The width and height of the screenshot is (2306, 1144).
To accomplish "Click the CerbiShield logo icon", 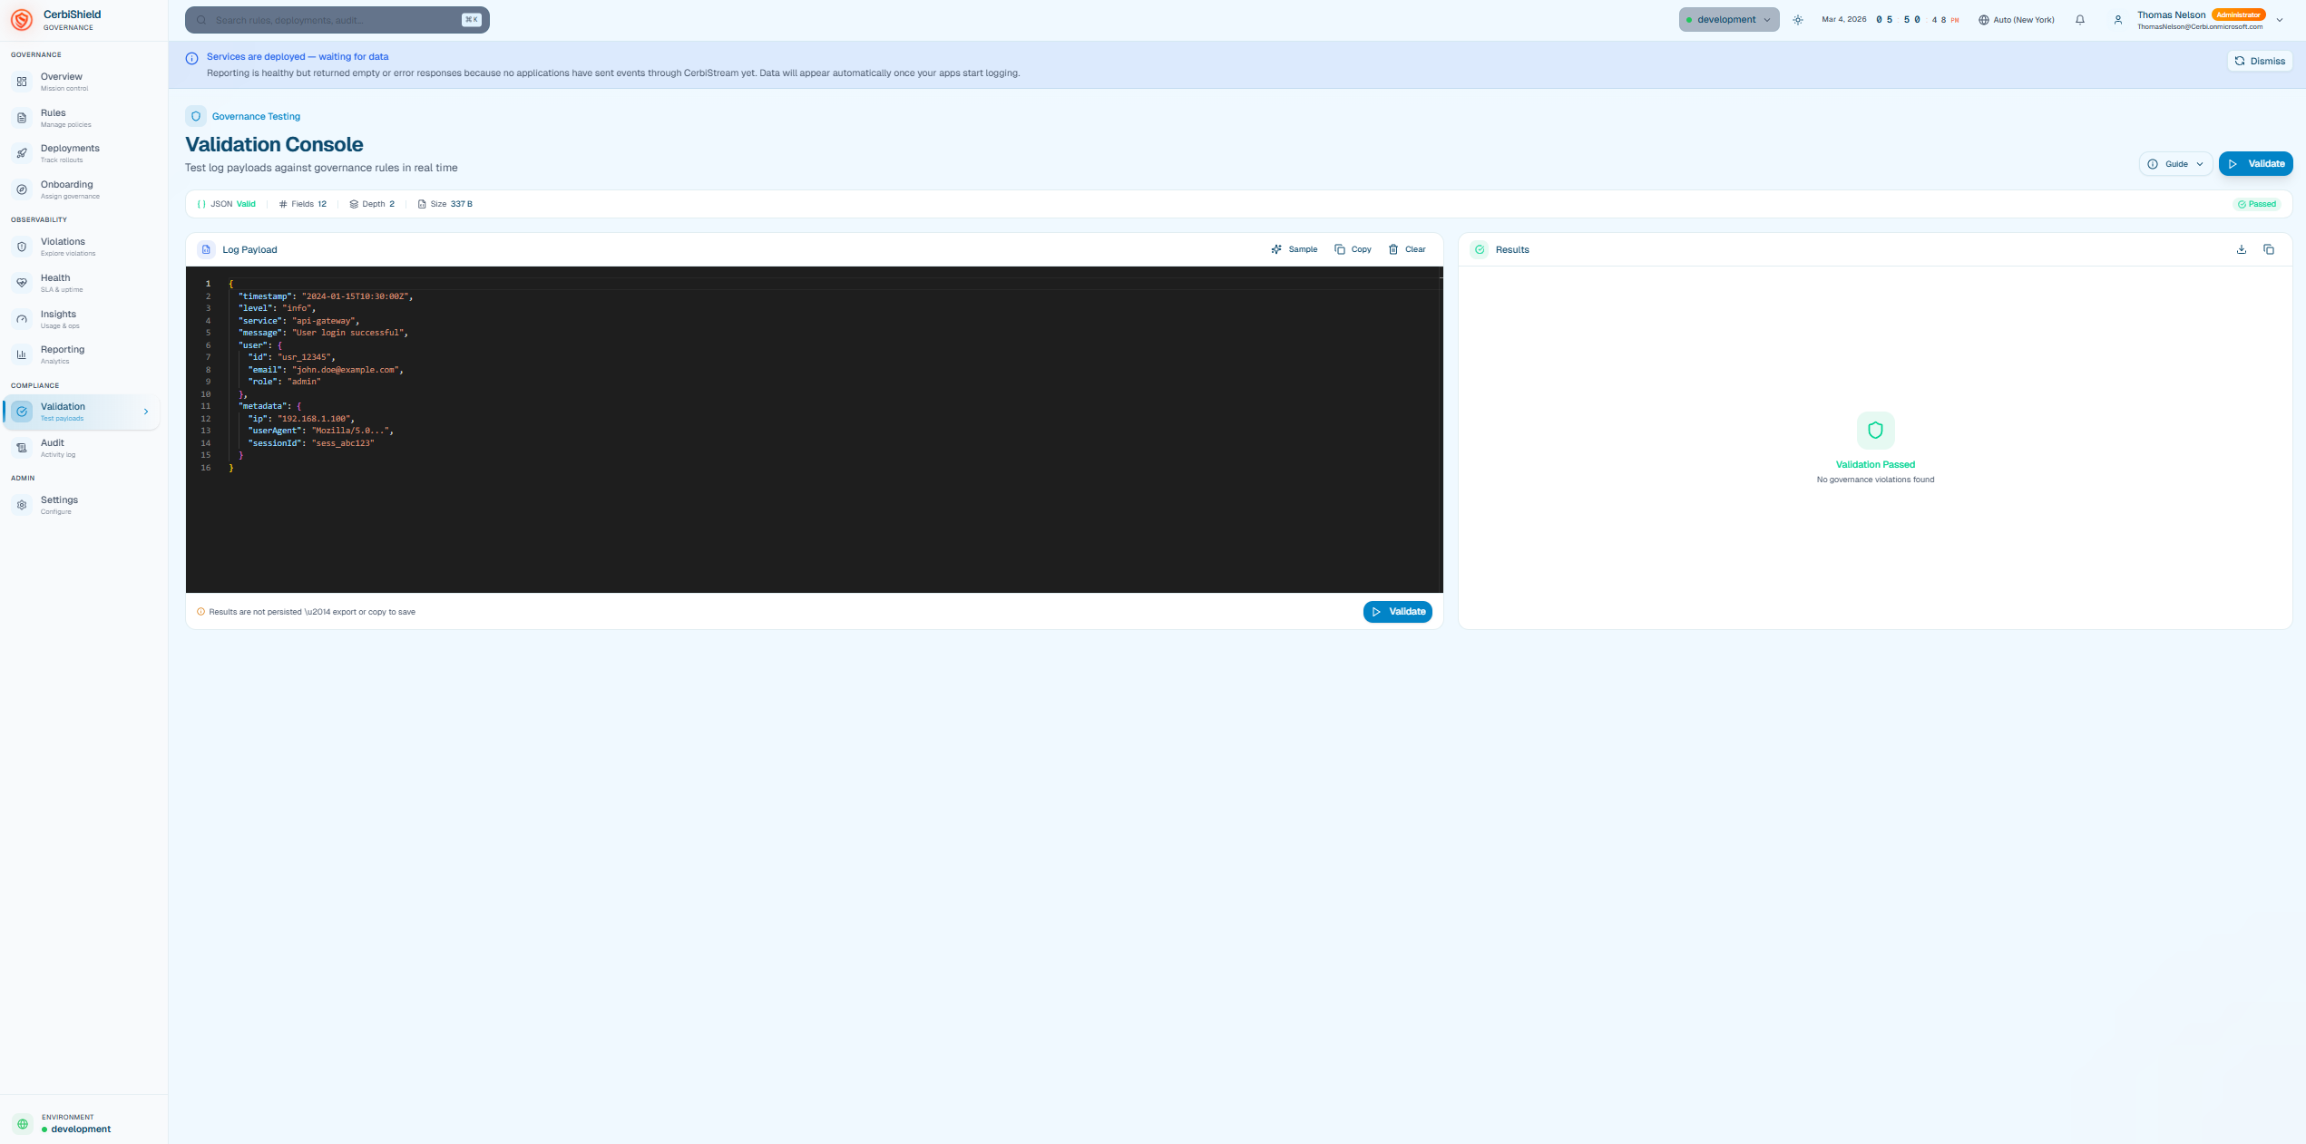I will coord(22,20).
